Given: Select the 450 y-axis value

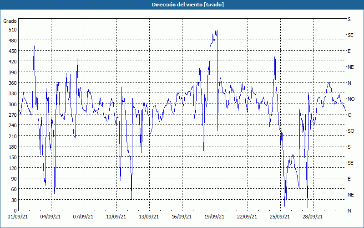Looking at the screenshot, I should click(x=12, y=51).
